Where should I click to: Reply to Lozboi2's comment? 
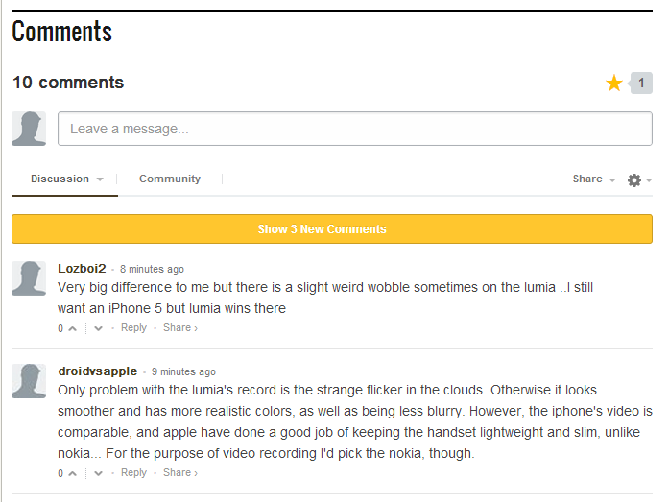point(134,328)
